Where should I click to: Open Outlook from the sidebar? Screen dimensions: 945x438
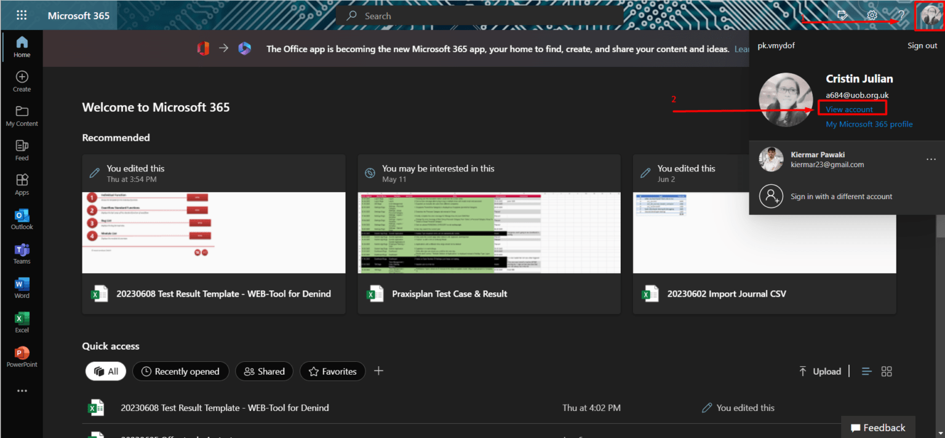coord(22,219)
